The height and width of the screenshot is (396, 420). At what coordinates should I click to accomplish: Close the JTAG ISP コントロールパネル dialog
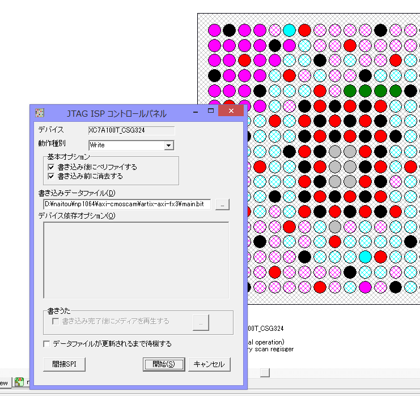tap(232, 112)
